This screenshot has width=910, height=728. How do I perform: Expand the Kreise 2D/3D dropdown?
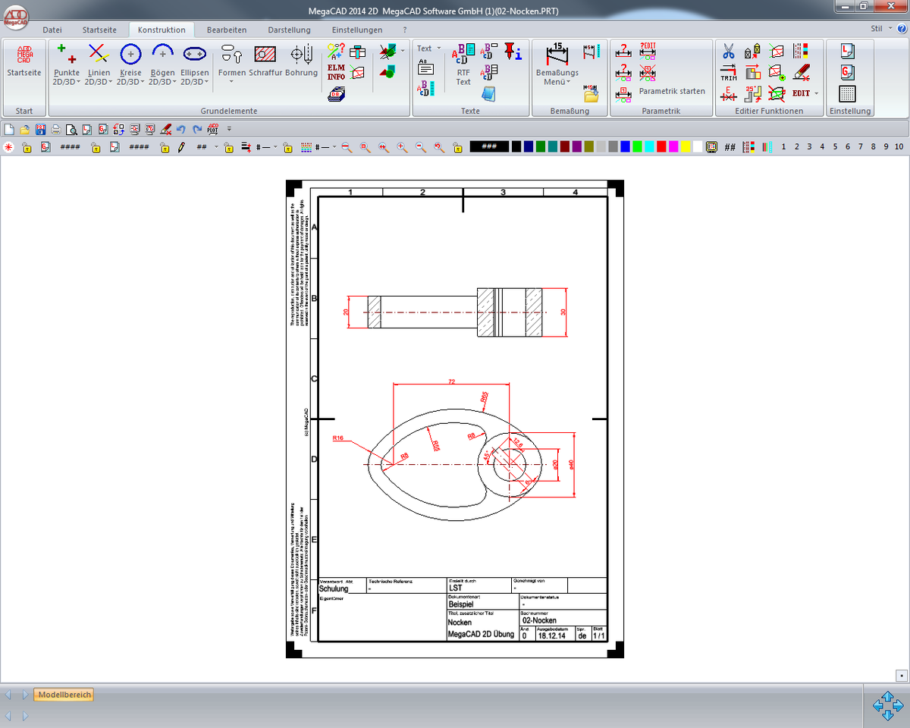pyautogui.click(x=130, y=82)
